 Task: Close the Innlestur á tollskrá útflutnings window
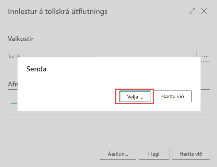pos(204,11)
